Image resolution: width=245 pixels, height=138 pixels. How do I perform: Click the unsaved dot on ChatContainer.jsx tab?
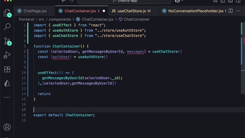click(104, 11)
